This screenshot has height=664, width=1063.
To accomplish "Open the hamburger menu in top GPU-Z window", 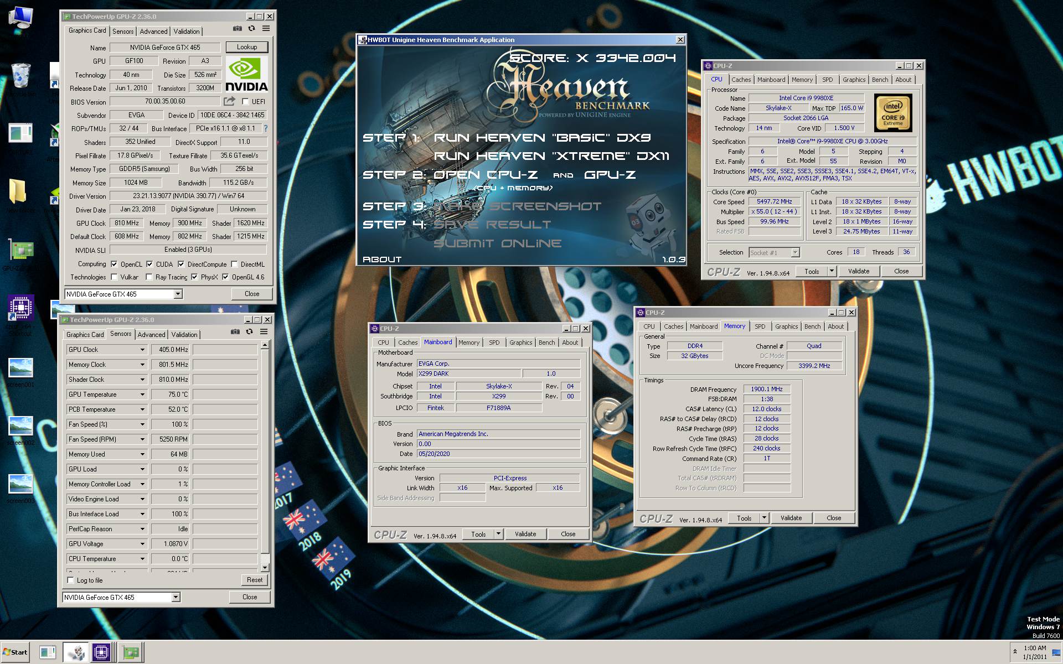I will [266, 29].
